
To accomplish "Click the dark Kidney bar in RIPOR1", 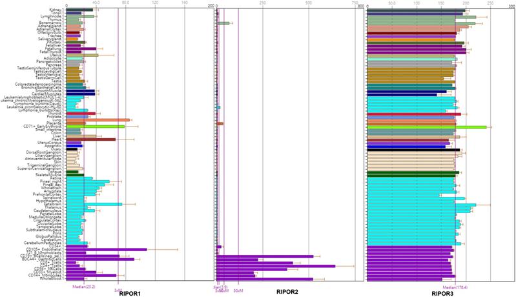I will coord(79,10).
